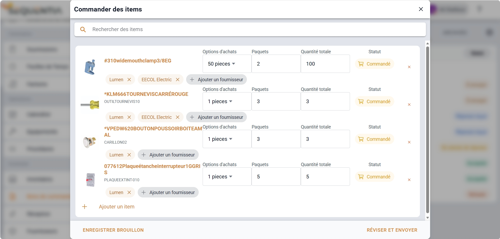Click the Commandé status for KLM666TOURNEVIS

tap(374, 102)
